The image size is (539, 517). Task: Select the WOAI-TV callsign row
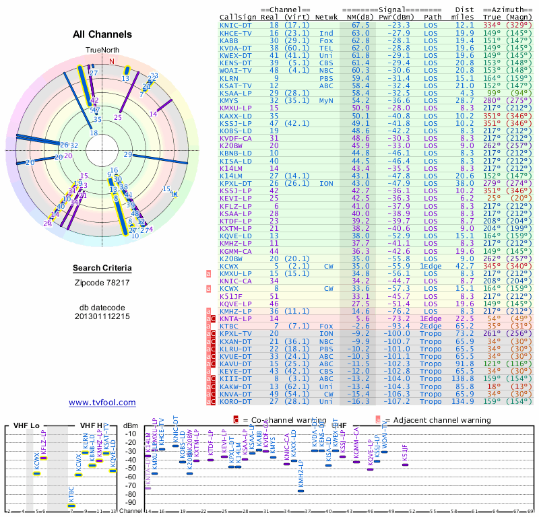(235, 69)
